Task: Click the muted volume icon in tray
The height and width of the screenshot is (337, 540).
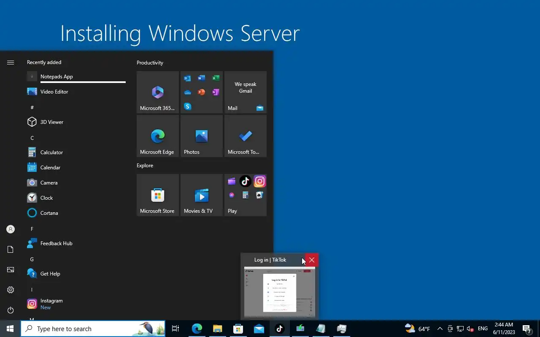Action: pos(470,329)
